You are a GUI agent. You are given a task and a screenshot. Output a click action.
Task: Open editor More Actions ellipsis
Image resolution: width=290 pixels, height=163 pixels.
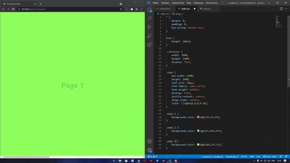[x=286, y=9]
